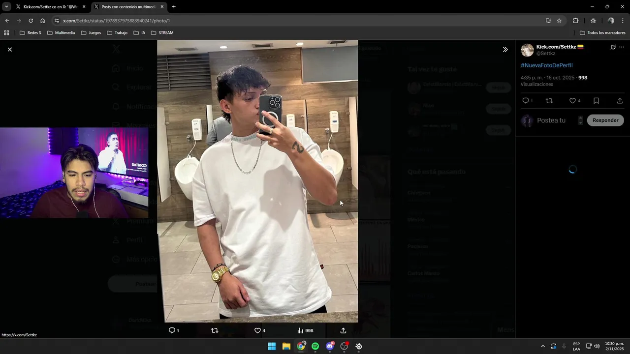630x354 pixels.
Task: Open the STREAM bookmark folder
Action: 162,33
